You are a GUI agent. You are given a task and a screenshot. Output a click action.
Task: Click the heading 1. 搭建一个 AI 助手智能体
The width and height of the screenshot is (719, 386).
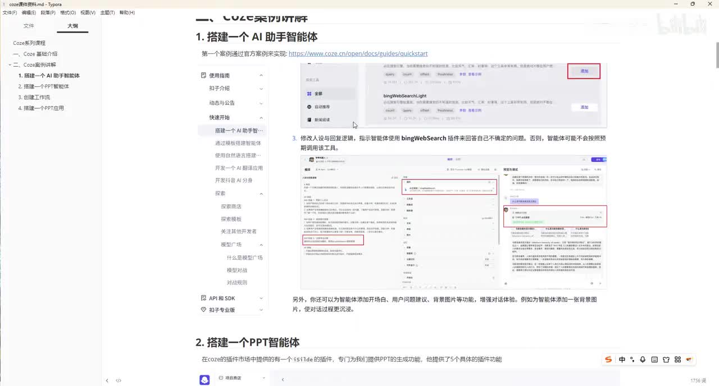[x=257, y=36]
